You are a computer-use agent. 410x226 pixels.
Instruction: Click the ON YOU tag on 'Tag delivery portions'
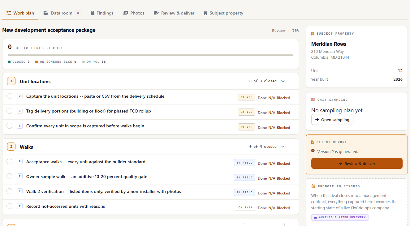point(247,112)
